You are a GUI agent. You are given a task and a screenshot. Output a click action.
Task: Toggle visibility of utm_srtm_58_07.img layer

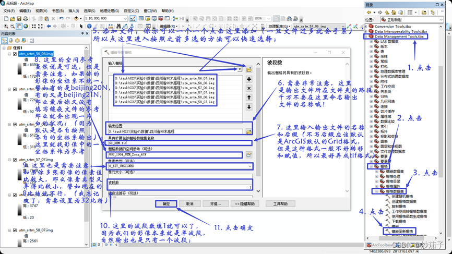point(15,231)
